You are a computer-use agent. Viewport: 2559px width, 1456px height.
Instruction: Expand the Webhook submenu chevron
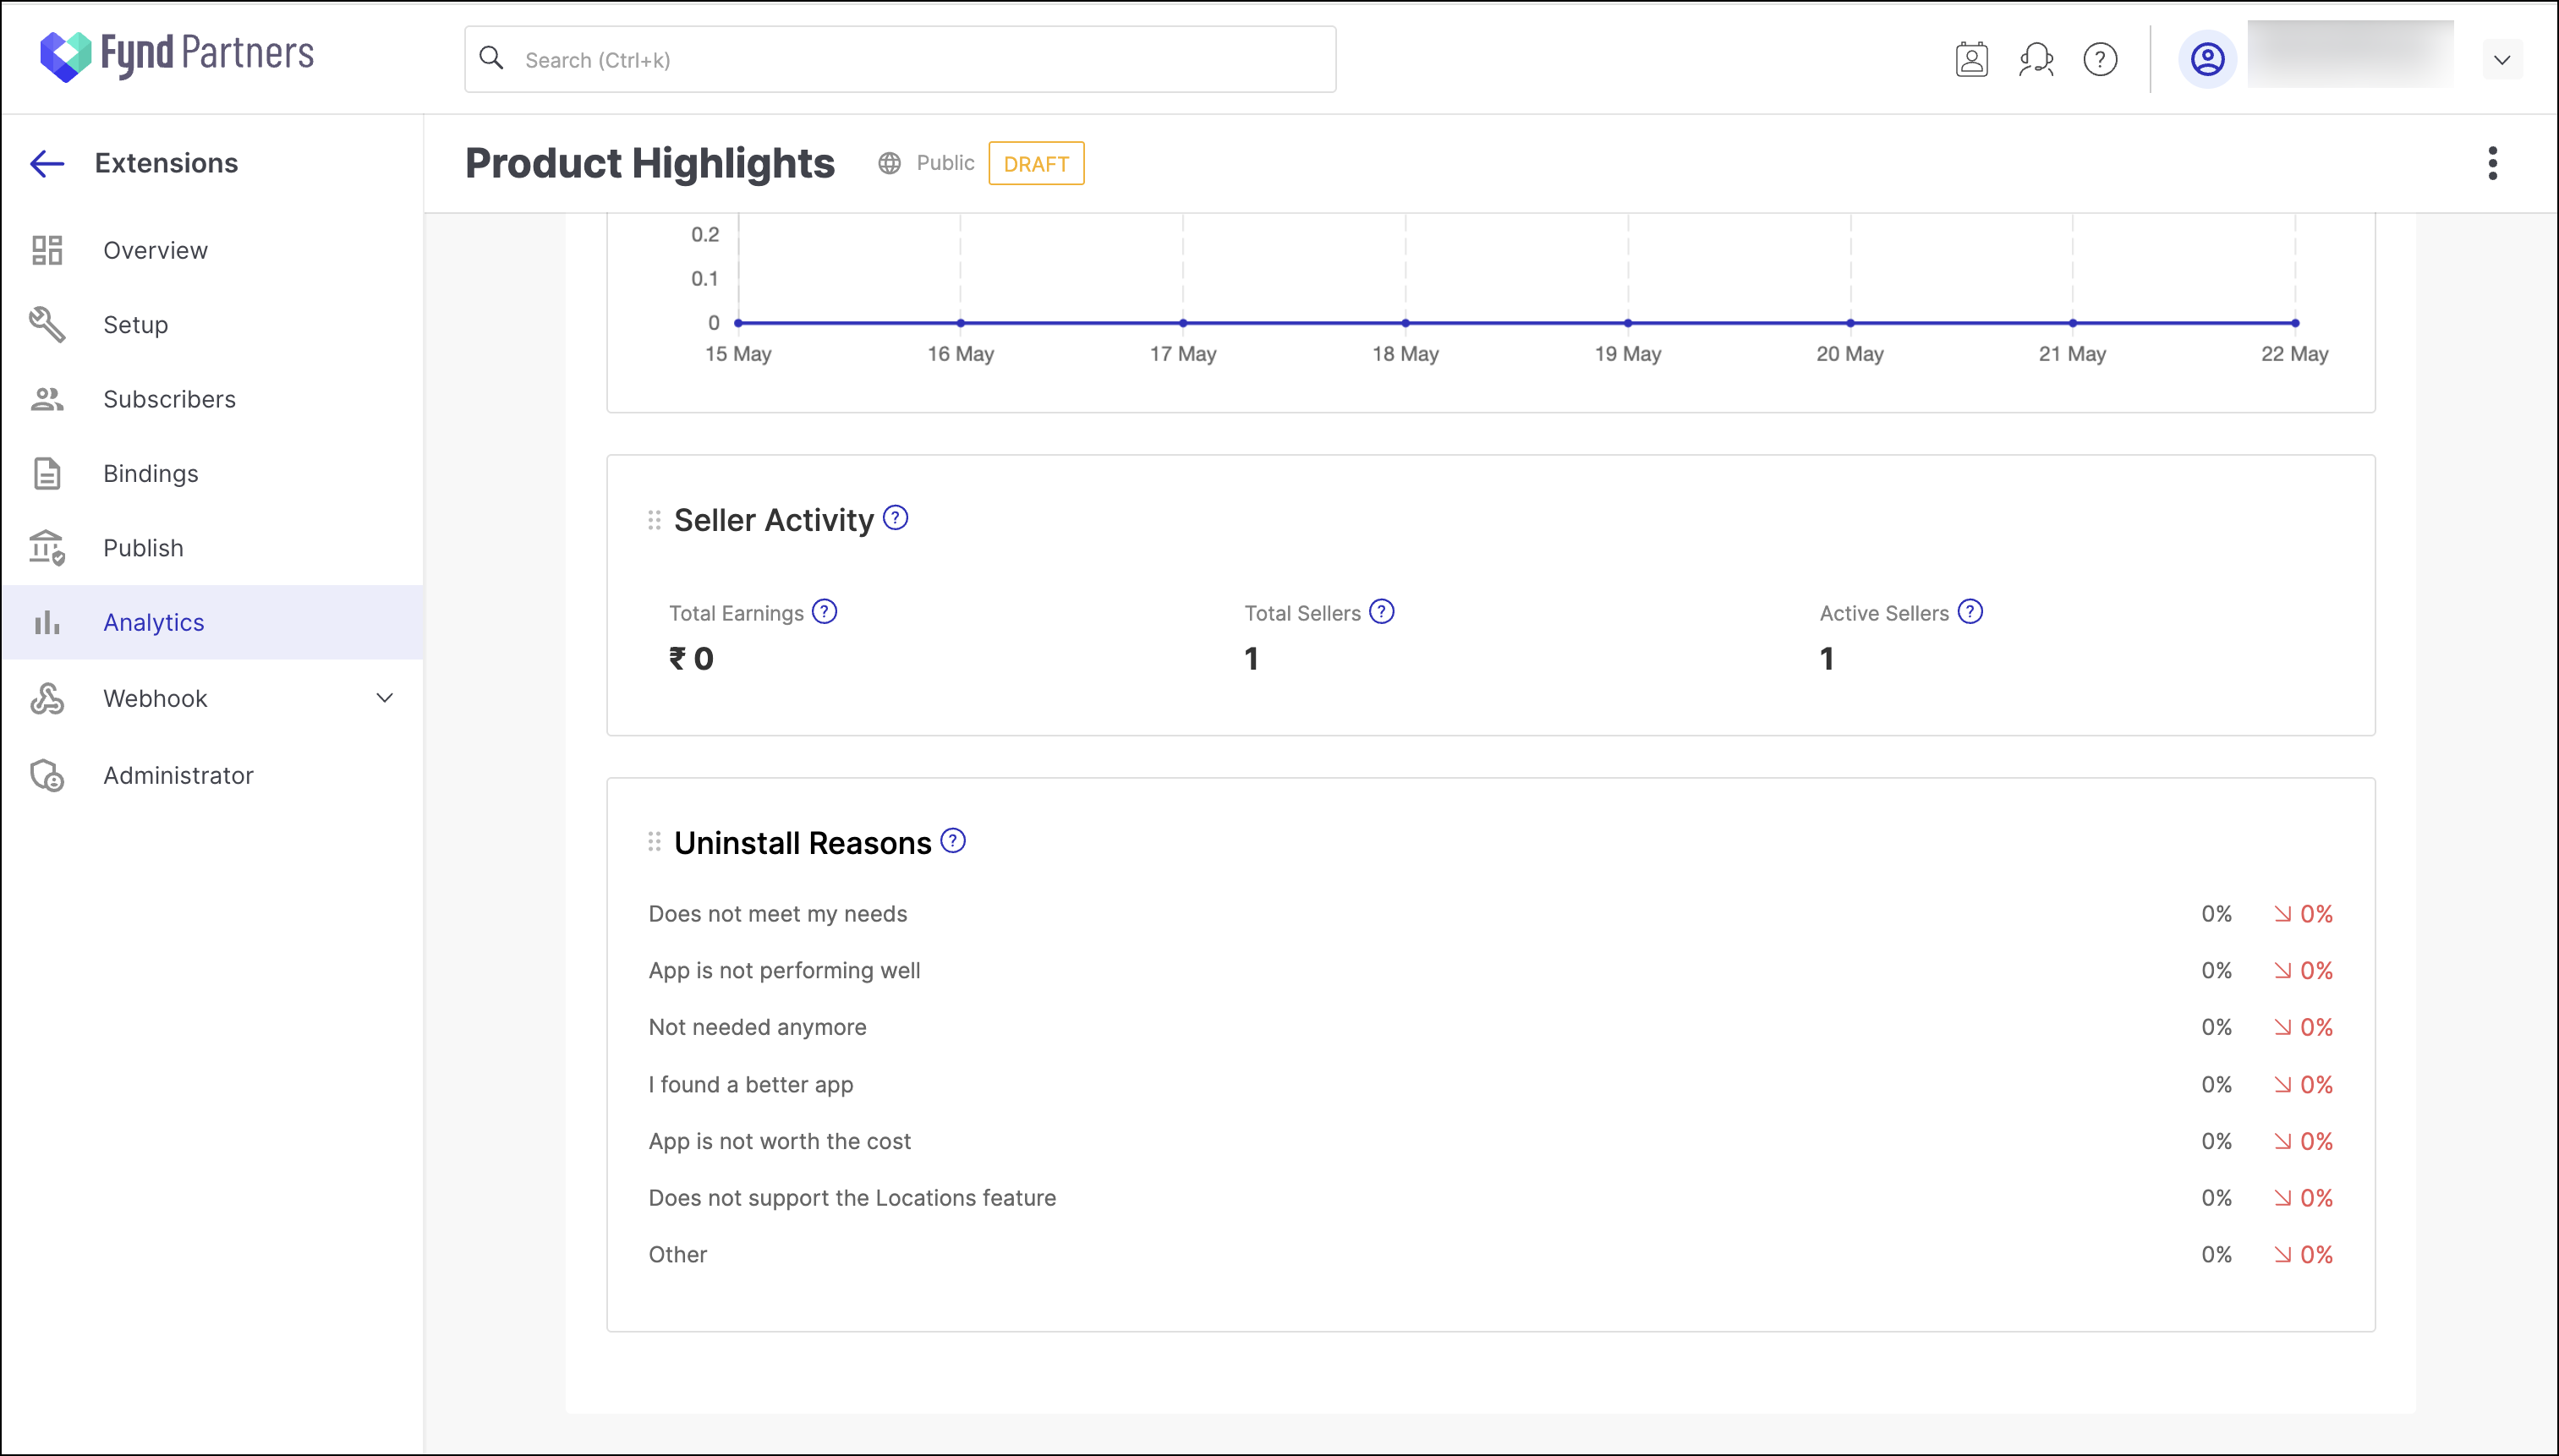pos(384,698)
